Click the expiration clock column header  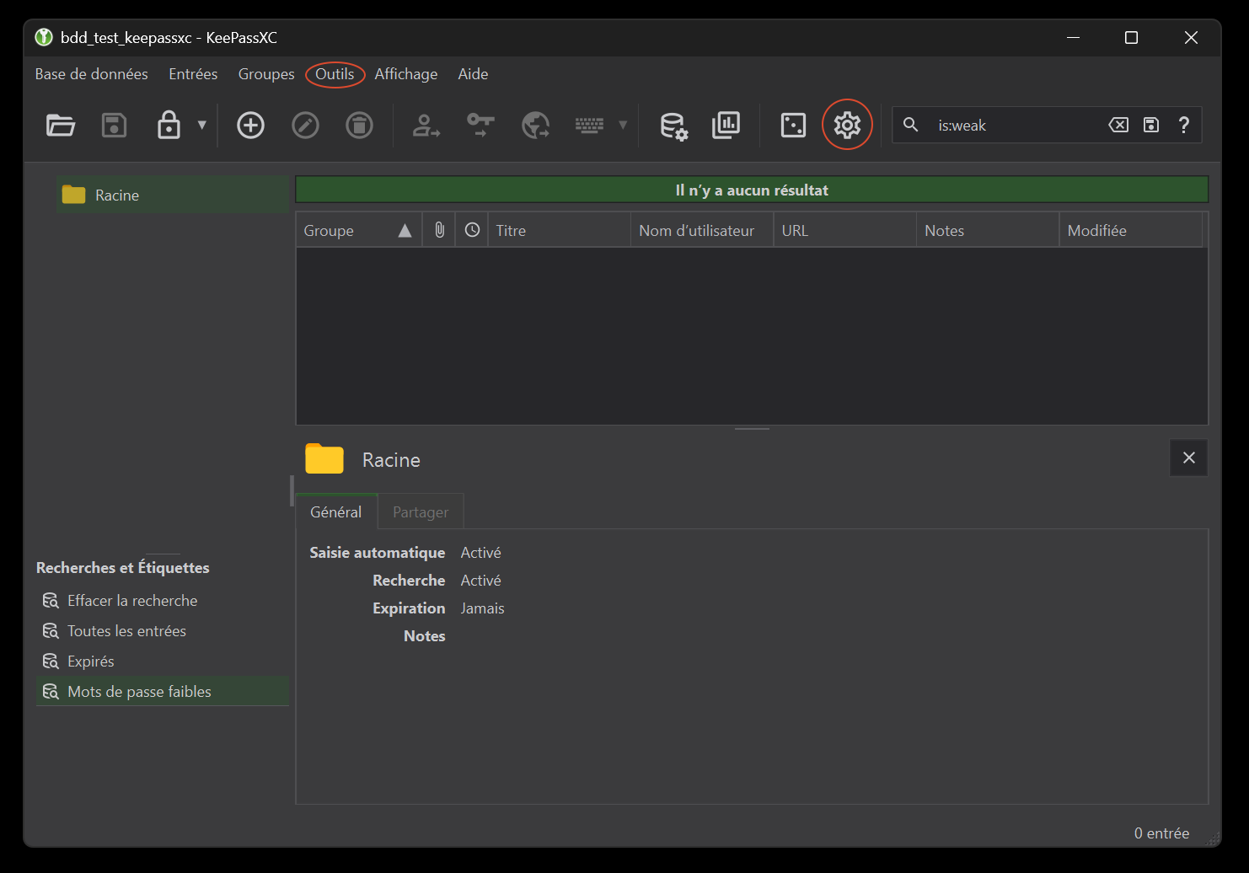click(472, 230)
